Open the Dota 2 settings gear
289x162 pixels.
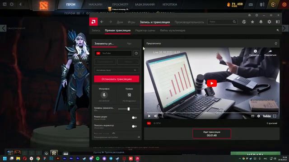tap(12, 4)
